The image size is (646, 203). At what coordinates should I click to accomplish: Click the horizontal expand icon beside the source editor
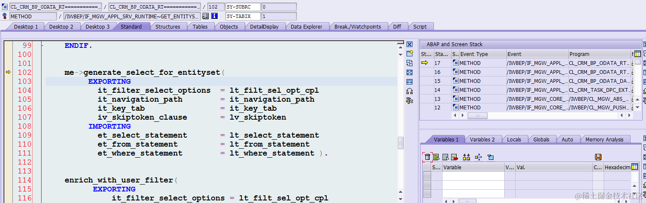(410, 82)
